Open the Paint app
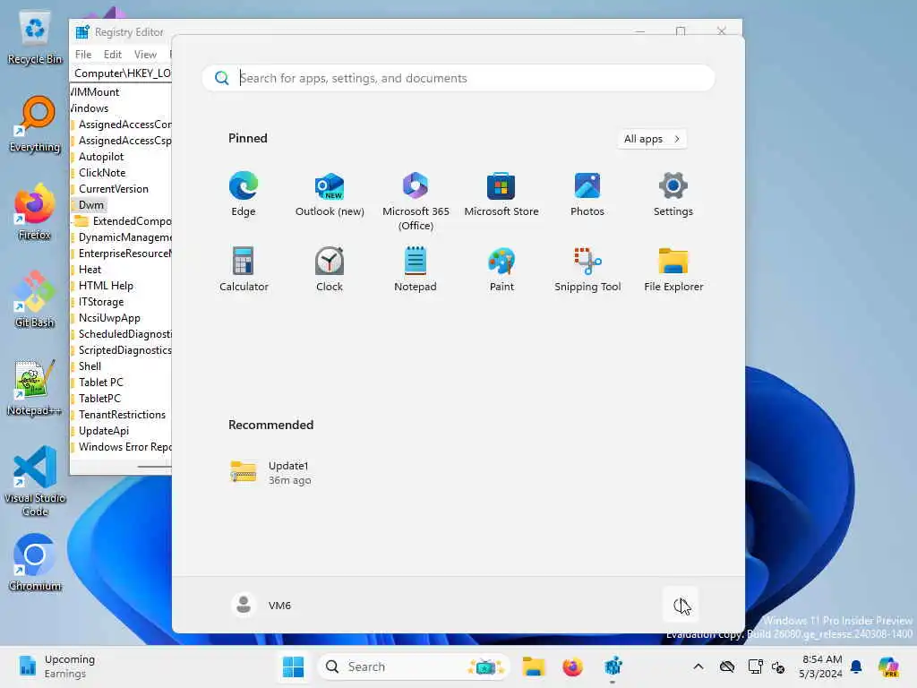 point(501,269)
